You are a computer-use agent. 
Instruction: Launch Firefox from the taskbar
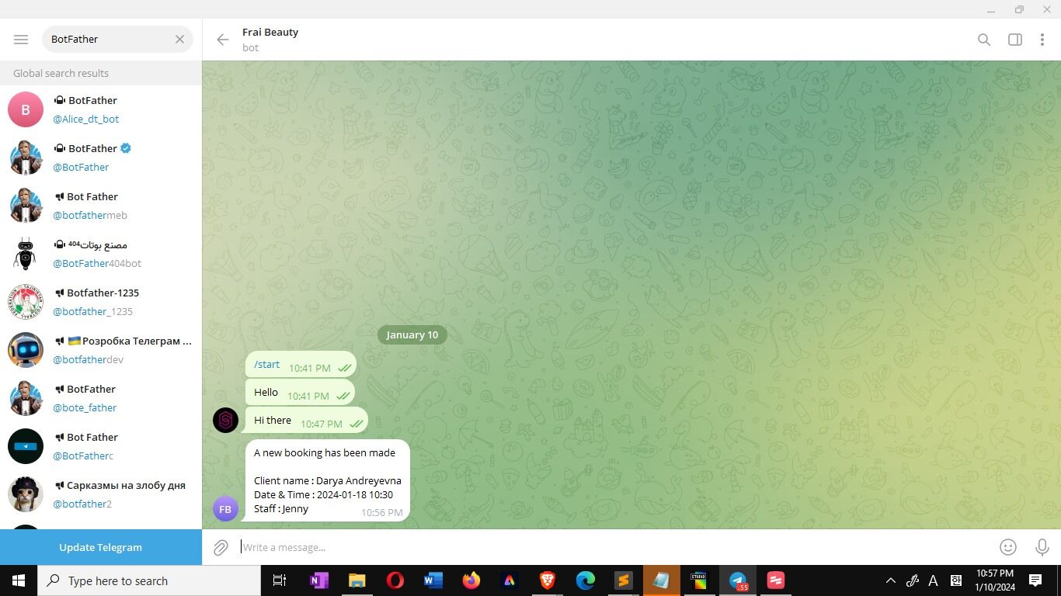[x=471, y=580]
